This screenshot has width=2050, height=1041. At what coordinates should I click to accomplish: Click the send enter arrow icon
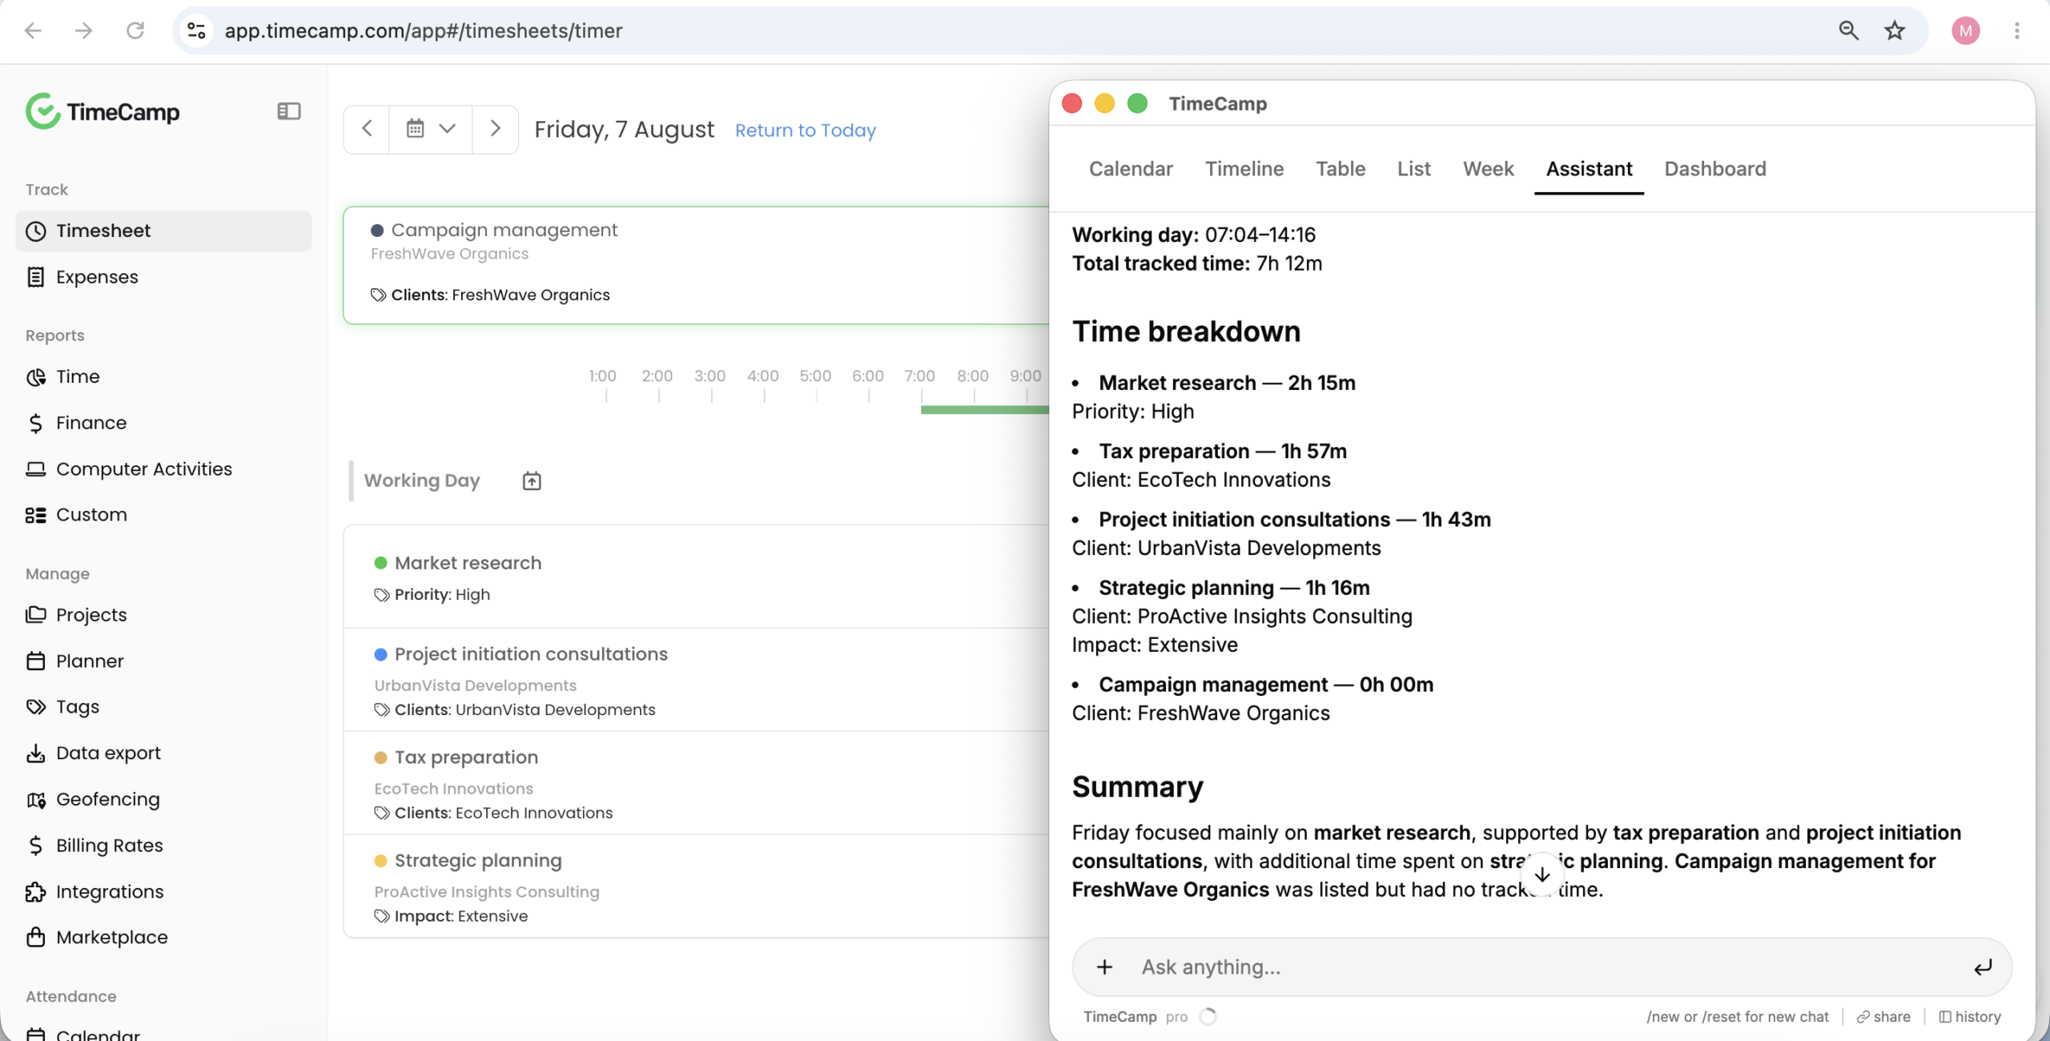1983,967
